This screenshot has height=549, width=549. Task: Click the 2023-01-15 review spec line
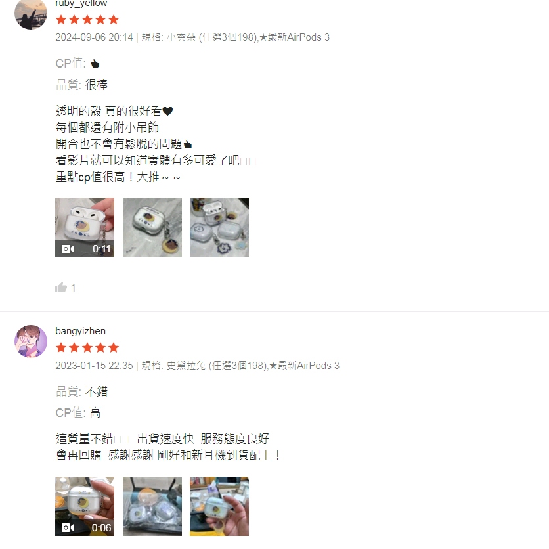[198, 366]
